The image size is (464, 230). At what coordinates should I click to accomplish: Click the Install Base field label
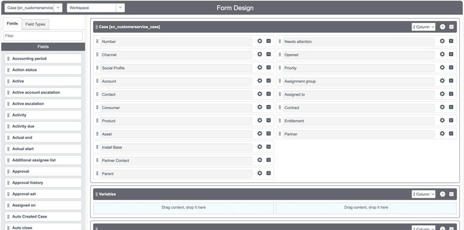point(112,147)
